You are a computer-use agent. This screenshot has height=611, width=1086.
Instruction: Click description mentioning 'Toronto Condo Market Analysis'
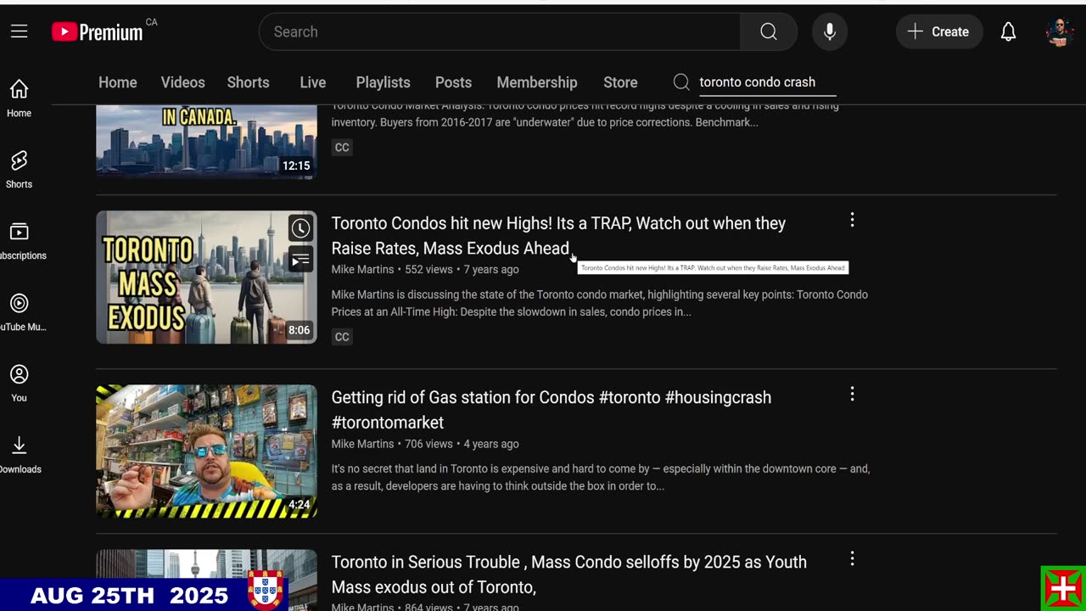[x=585, y=115]
